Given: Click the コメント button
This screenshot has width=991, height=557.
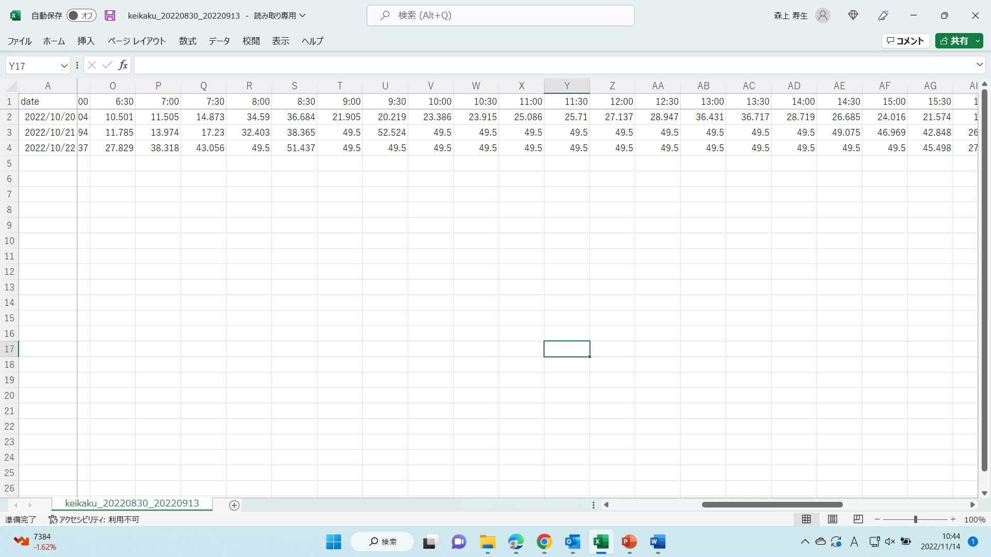Looking at the screenshot, I should [x=906, y=41].
